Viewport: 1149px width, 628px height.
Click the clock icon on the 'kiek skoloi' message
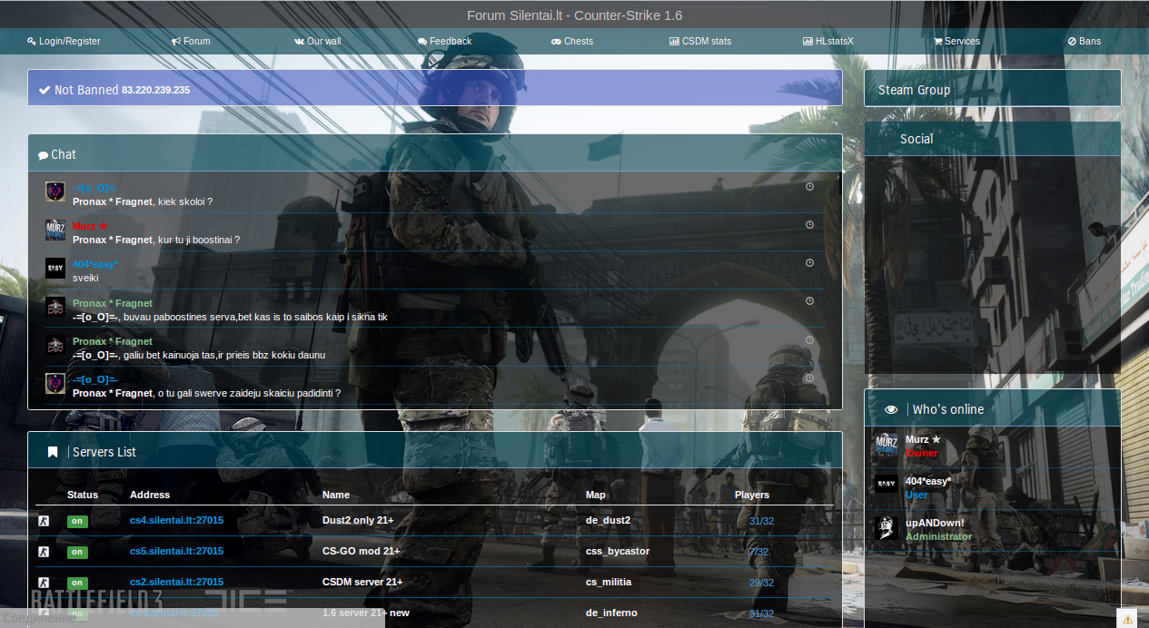point(809,186)
